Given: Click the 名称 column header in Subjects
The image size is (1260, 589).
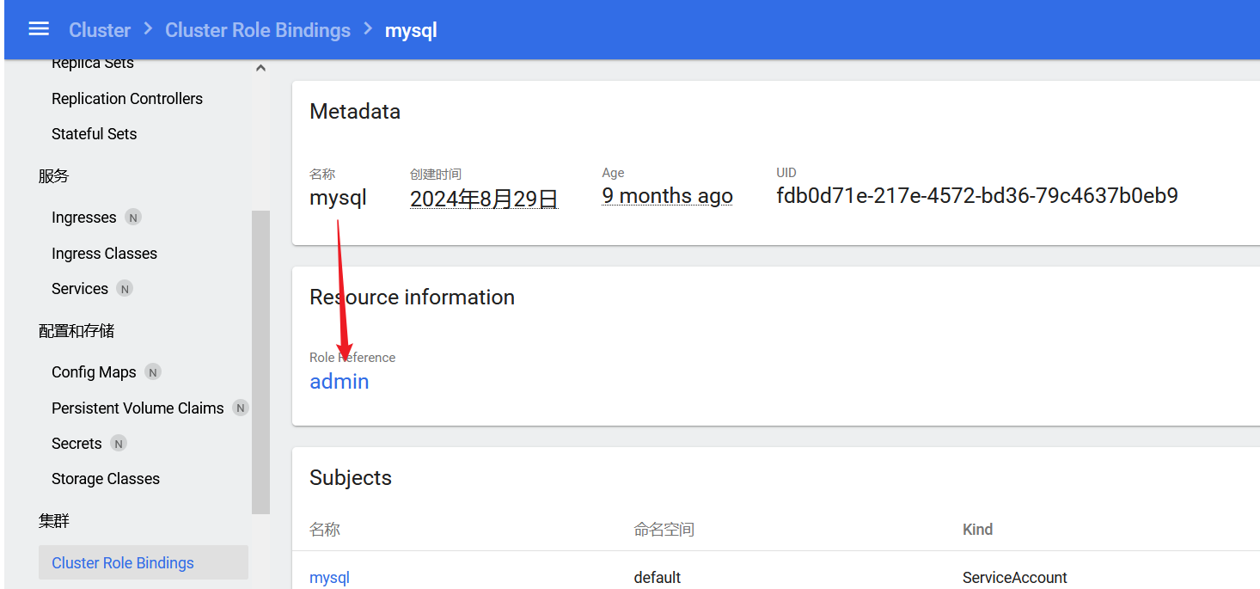Looking at the screenshot, I should [325, 530].
